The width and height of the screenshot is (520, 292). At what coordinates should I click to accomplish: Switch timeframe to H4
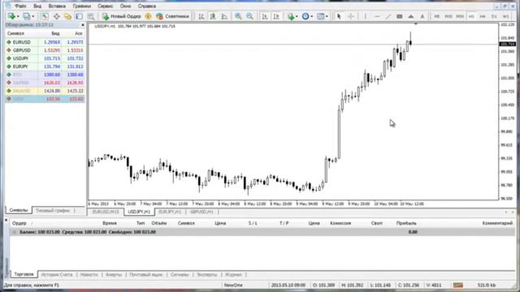(483, 16)
